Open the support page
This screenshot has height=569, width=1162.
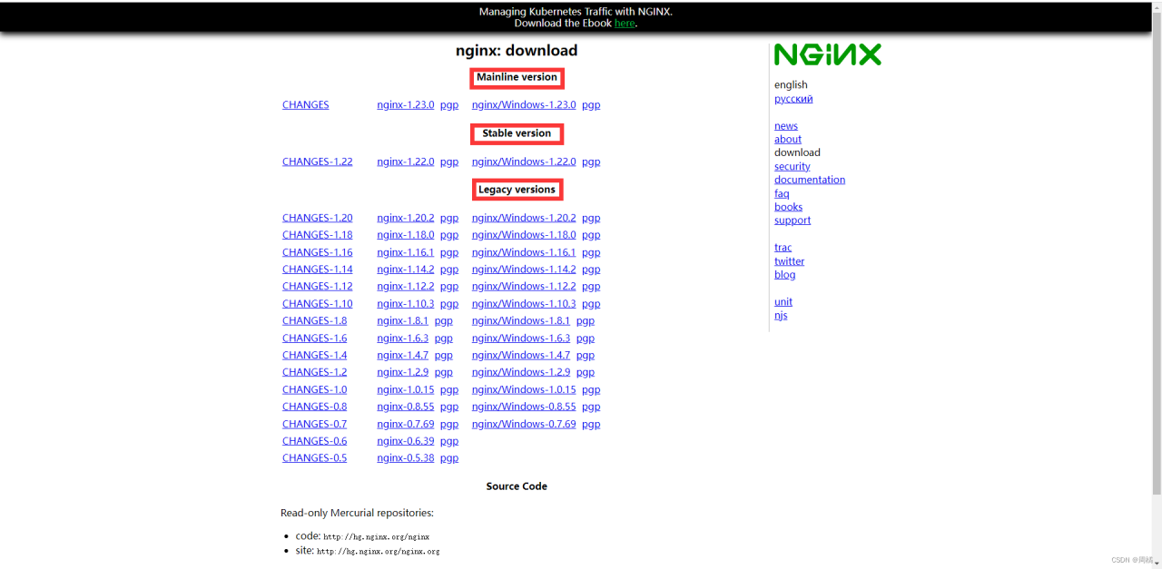(x=792, y=220)
